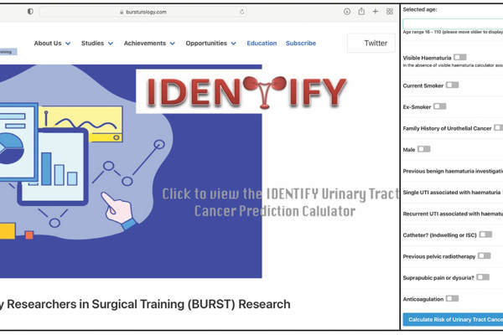Open the Studies dropdown menu
The image size is (503, 335).
click(98, 44)
